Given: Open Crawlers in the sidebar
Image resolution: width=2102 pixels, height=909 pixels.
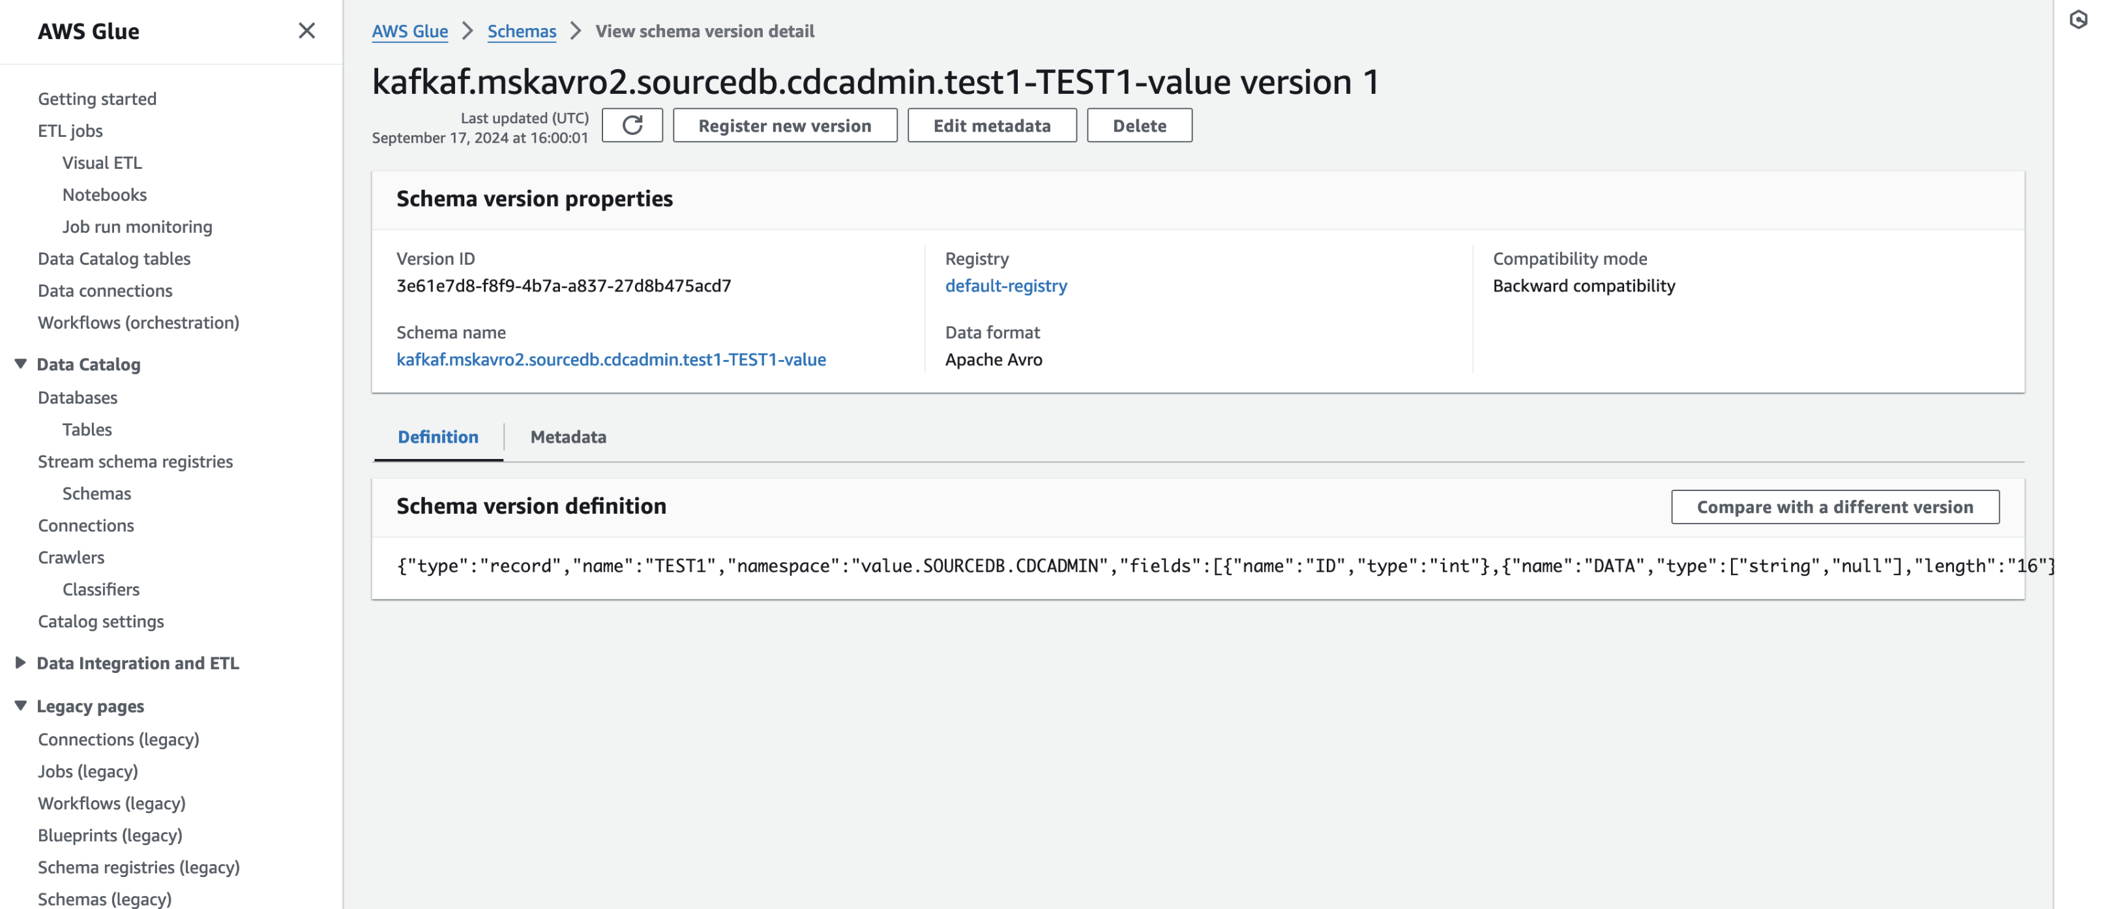Looking at the screenshot, I should (x=71, y=558).
